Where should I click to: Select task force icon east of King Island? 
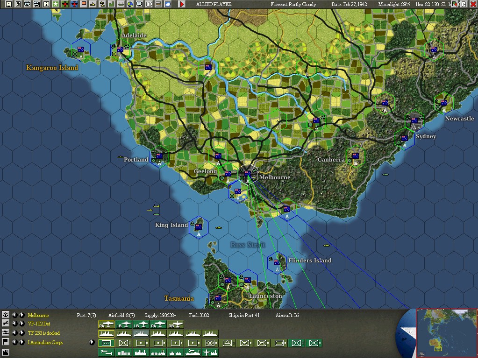(218, 227)
